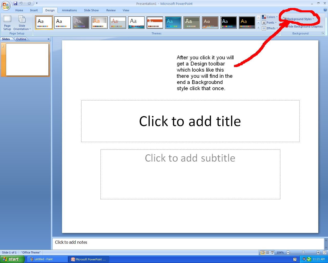Click the zoom slider handle
Image resolution: width=328 pixels, height=263 pixels.
click(303, 252)
